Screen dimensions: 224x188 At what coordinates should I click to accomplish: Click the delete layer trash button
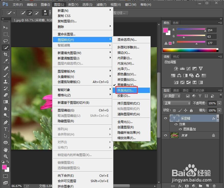coord(214,186)
